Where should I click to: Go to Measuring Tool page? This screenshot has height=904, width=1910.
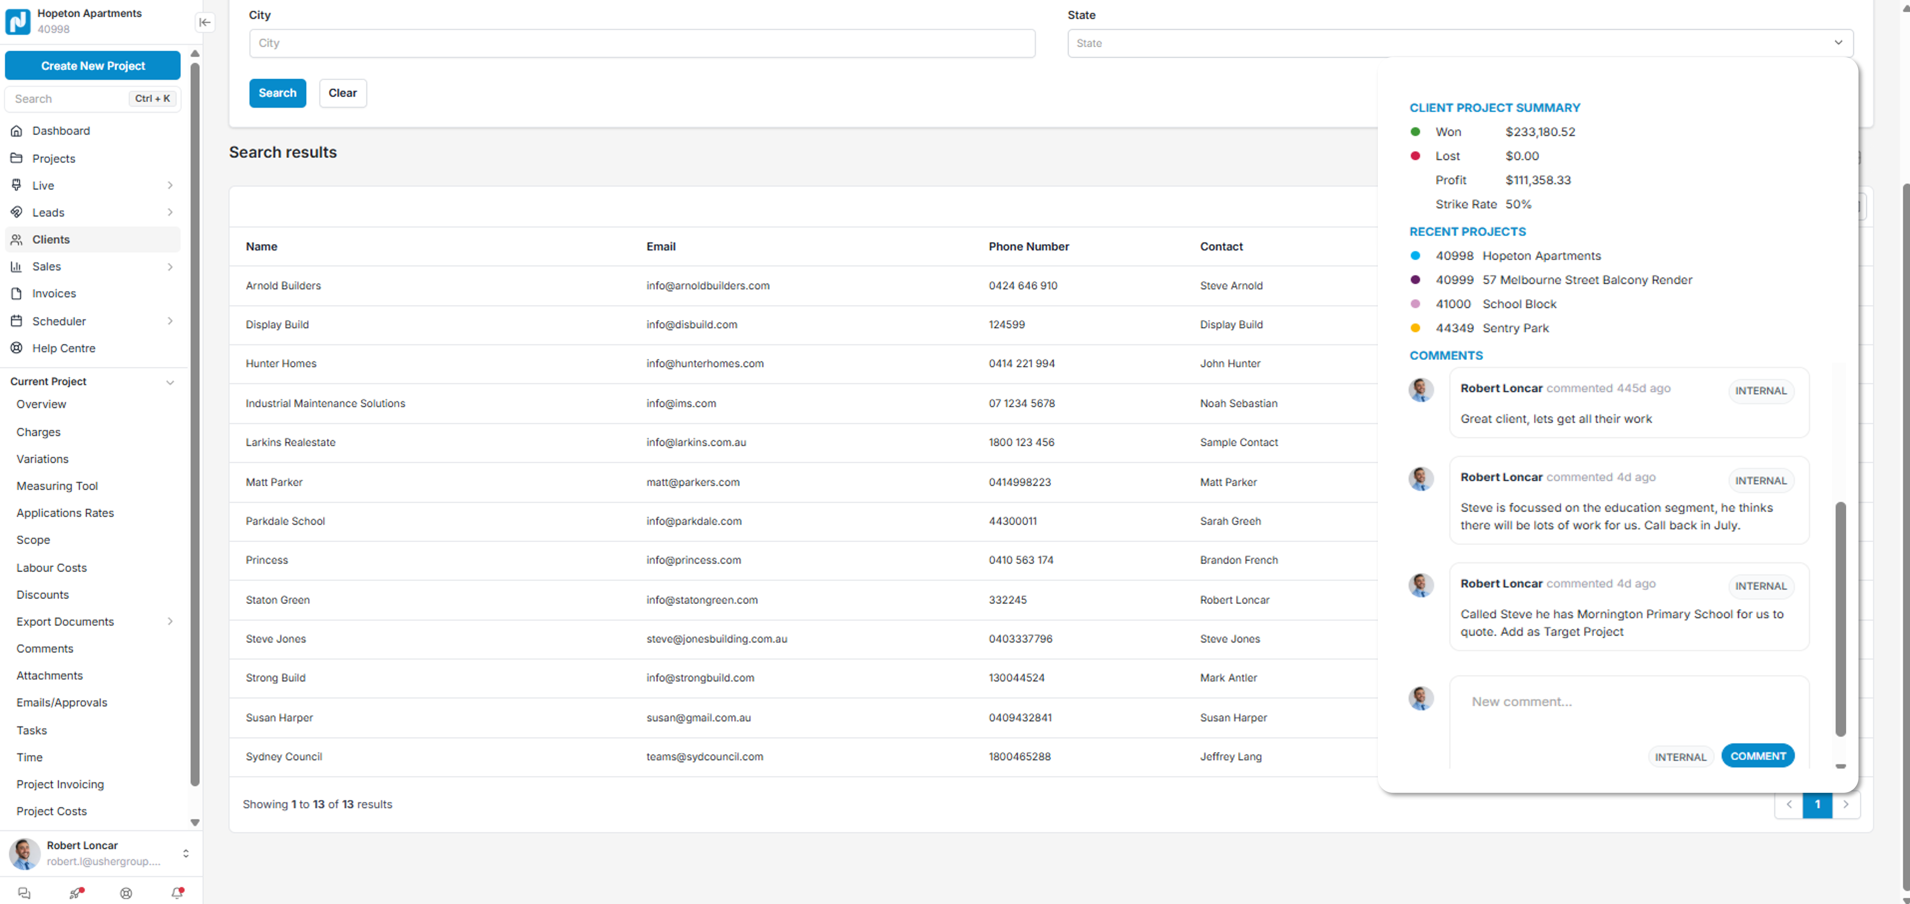coord(57,486)
